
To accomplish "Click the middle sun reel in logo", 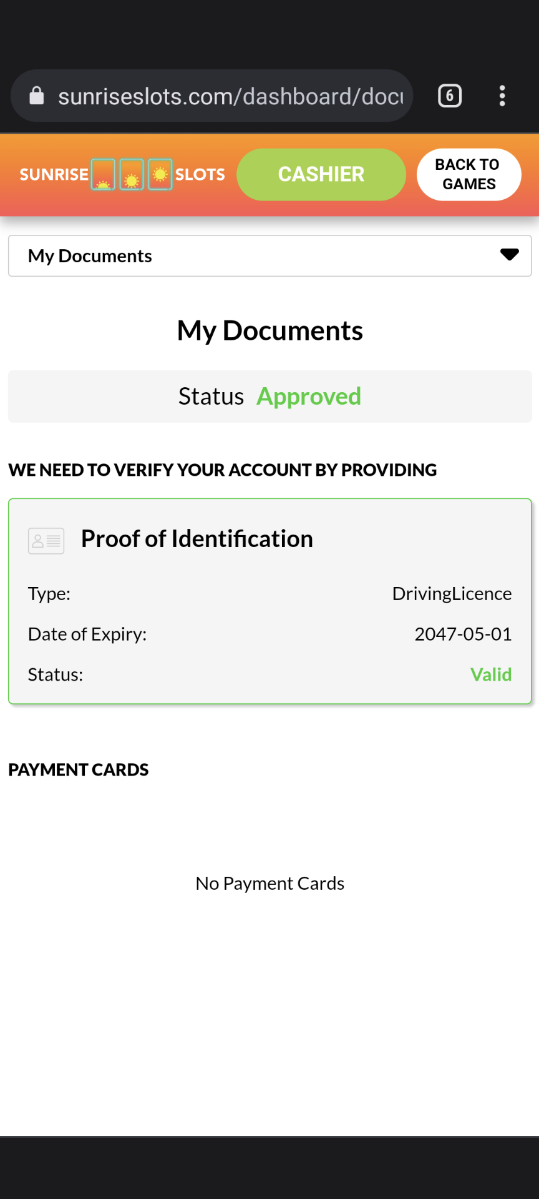I will click(x=132, y=175).
